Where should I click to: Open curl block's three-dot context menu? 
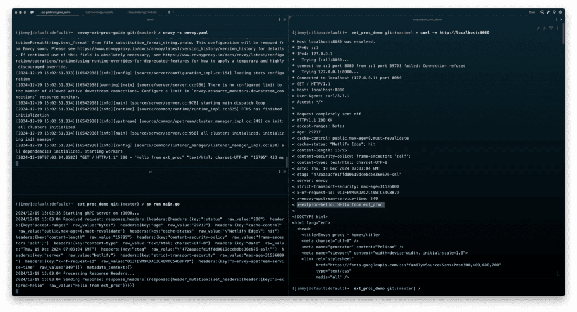point(558,28)
